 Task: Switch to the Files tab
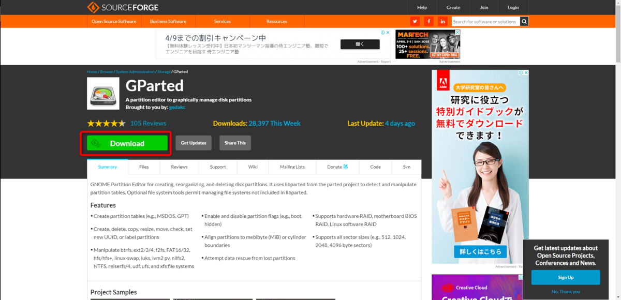click(x=144, y=167)
